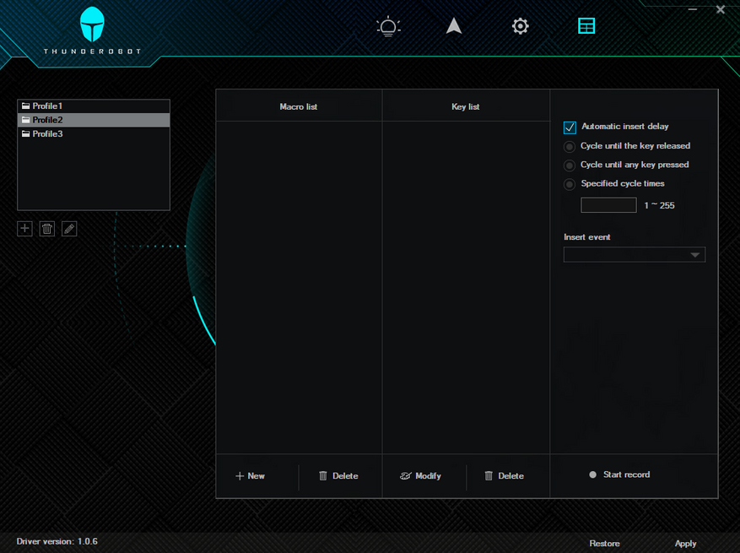This screenshot has height=553, width=740.
Task: Select Profile3 in the profile list
Action: click(x=94, y=133)
